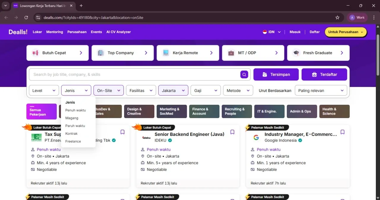Collapse the Jenis filter dropdown
The width and height of the screenshot is (380, 200).
(76, 91)
